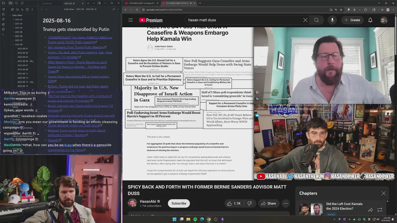397x223 pixels.
Task: Toggle the Obsidian left sidebar icon
Action: point(3,3)
